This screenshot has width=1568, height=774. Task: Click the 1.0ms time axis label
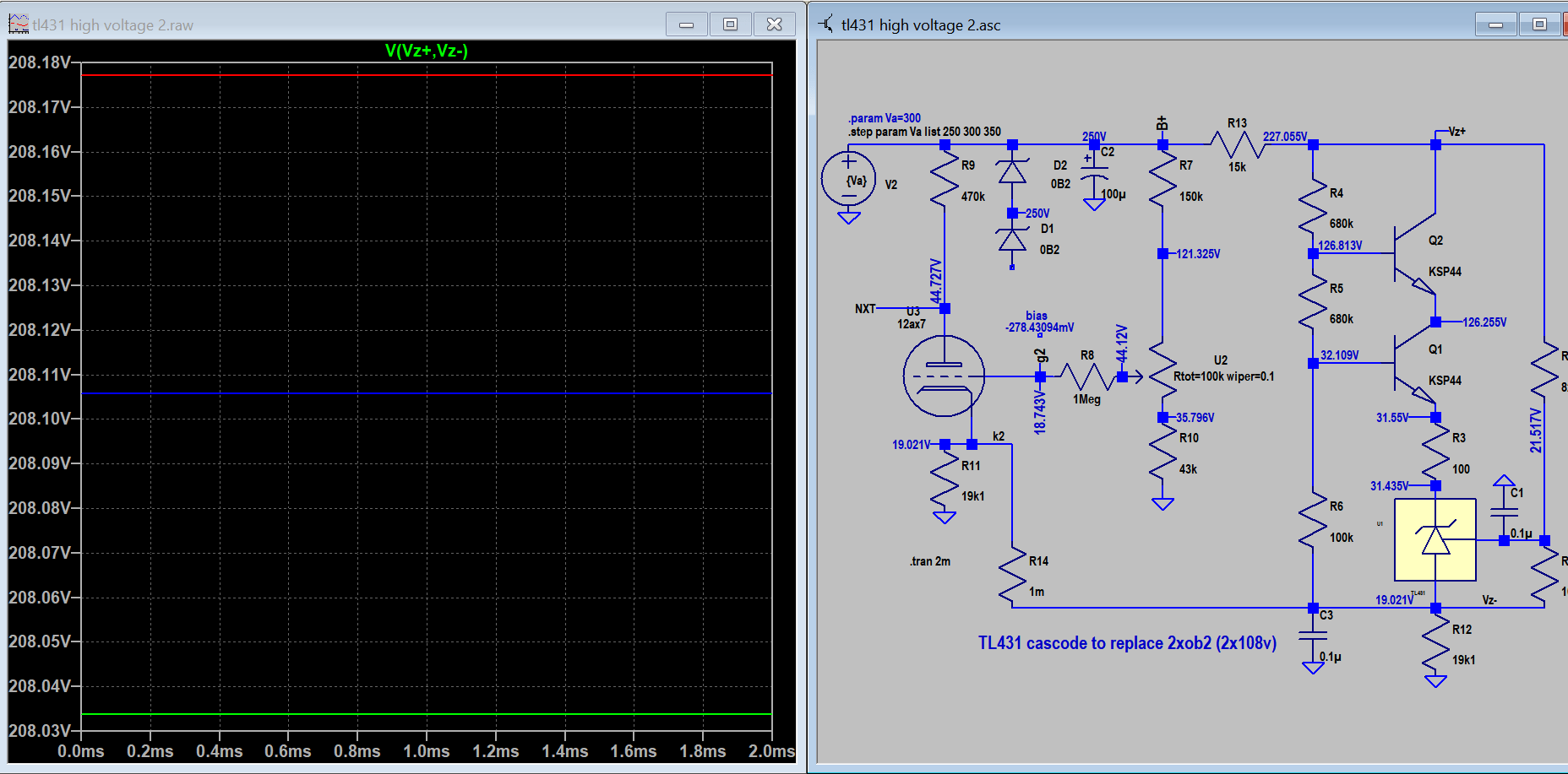(x=426, y=751)
